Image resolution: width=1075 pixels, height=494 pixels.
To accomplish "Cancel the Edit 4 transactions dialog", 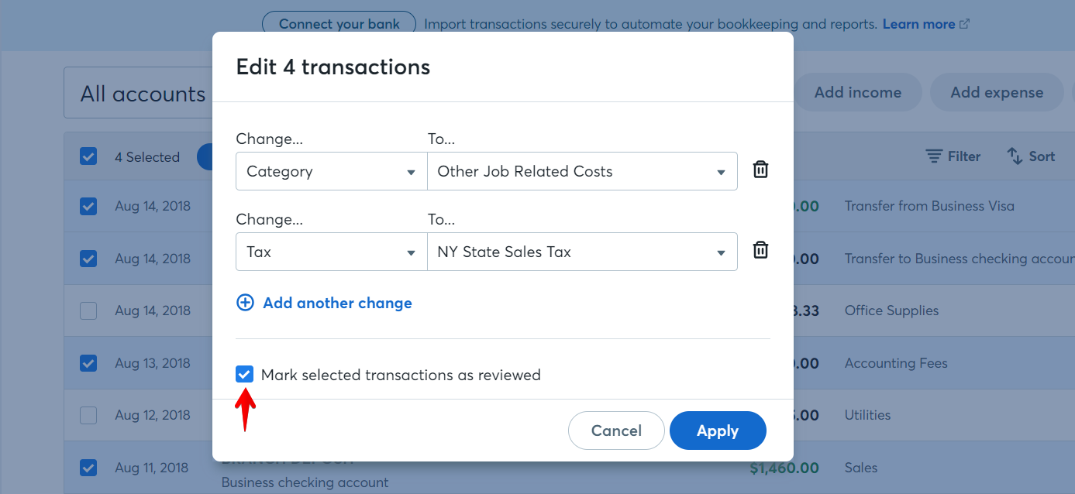I will point(616,431).
